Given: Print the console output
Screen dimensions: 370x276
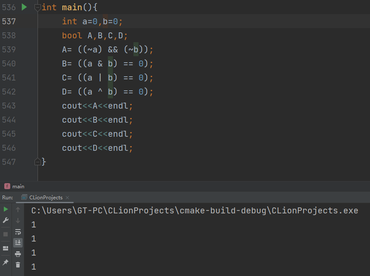Looking at the screenshot, I should coord(18,254).
